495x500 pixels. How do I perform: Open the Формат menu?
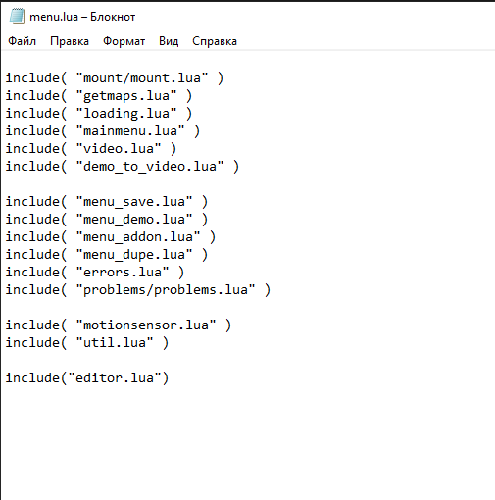click(124, 41)
